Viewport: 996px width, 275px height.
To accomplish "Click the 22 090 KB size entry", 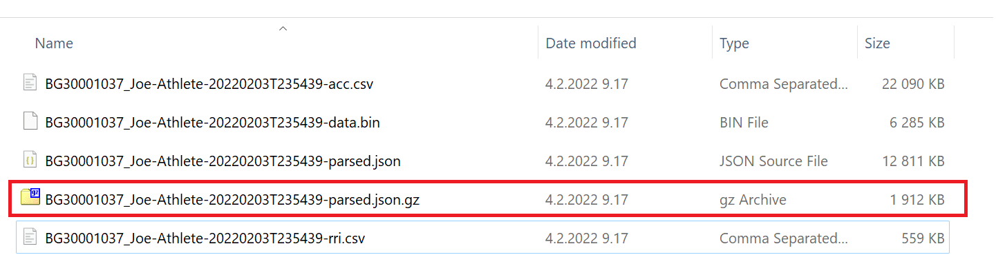I will tap(913, 84).
